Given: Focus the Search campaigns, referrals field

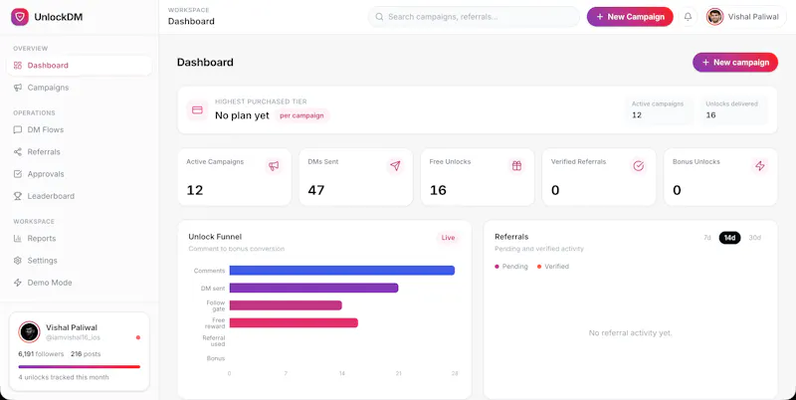Looking at the screenshot, I should [474, 17].
